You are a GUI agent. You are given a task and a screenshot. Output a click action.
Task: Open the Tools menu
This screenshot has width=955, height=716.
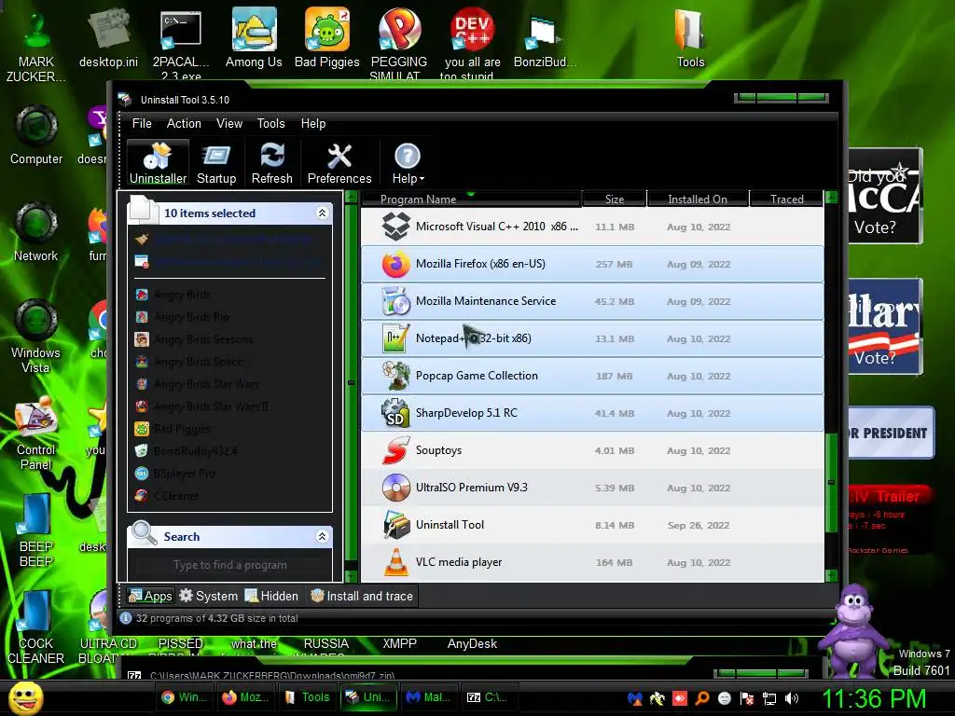271,124
